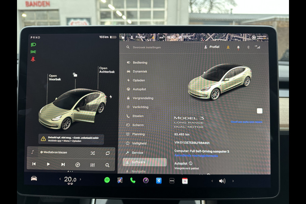
Task: Toggle shuffle playback
Action: [92, 153]
